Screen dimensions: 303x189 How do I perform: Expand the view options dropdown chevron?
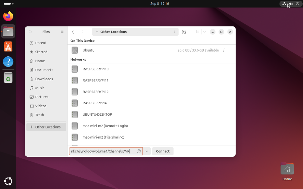point(204,32)
